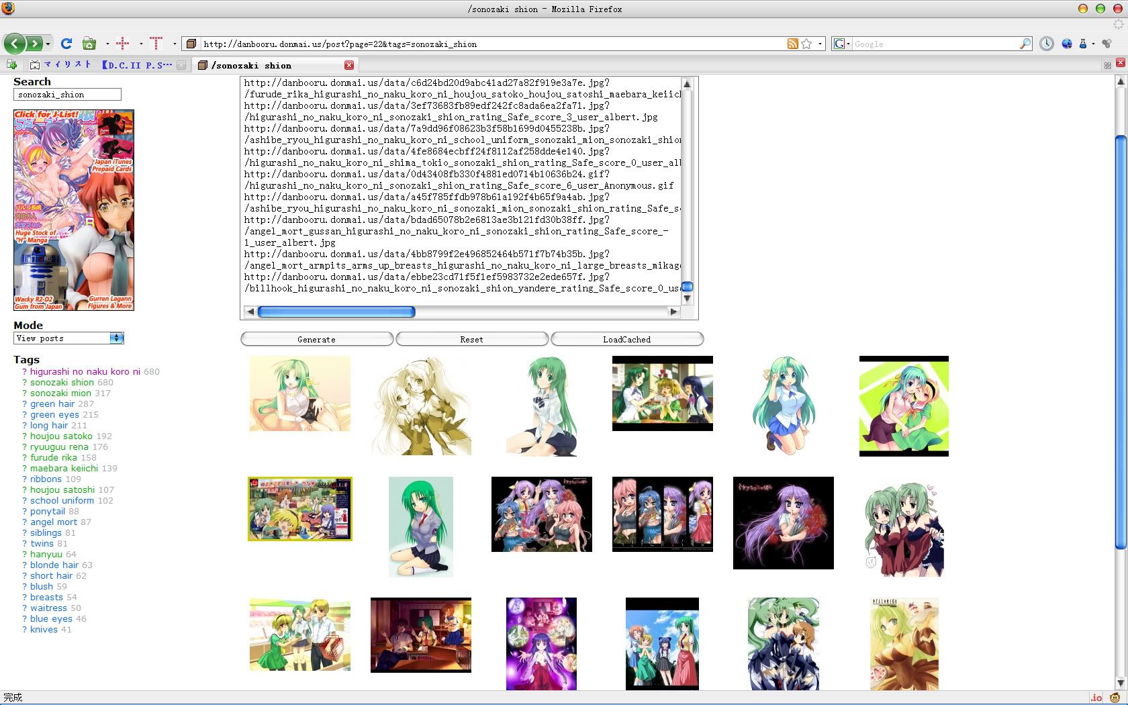Image resolution: width=1128 pixels, height=705 pixels.
Task: Click the Reset button
Action: point(472,339)
